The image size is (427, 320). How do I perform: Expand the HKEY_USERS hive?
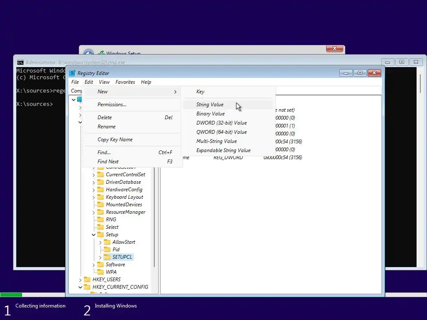(x=80, y=280)
